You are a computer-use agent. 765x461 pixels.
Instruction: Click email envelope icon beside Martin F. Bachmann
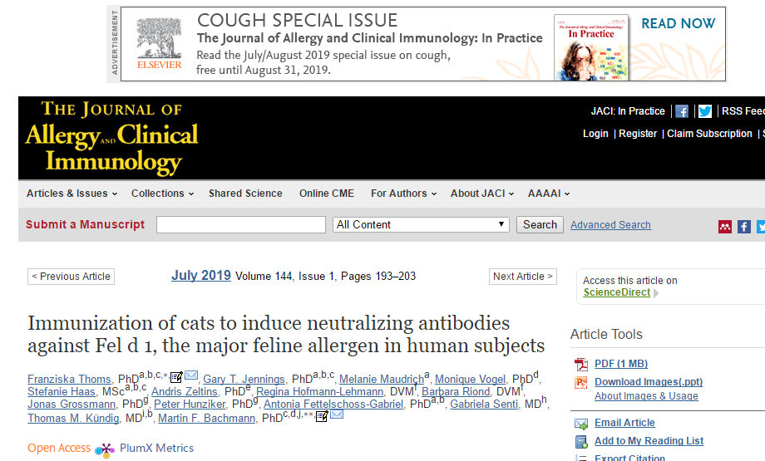[337, 414]
